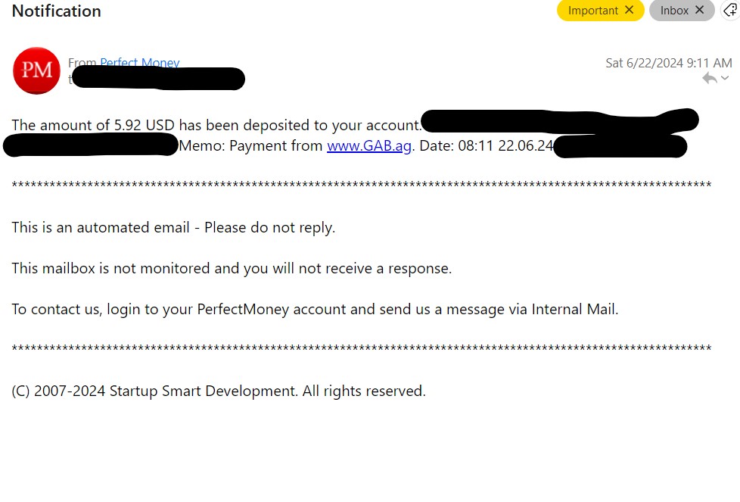Click the Sat 6/22/2024 9:11 AM timestamp
The height and width of the screenshot is (502, 740).
[x=669, y=63]
